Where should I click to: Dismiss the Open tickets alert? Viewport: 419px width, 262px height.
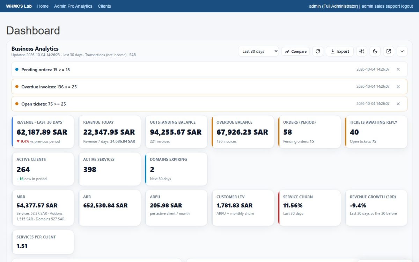tap(398, 104)
